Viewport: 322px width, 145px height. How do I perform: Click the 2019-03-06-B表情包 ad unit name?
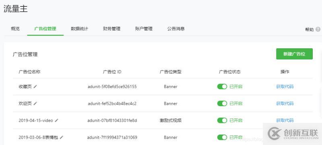pyautogui.click(x=38, y=137)
